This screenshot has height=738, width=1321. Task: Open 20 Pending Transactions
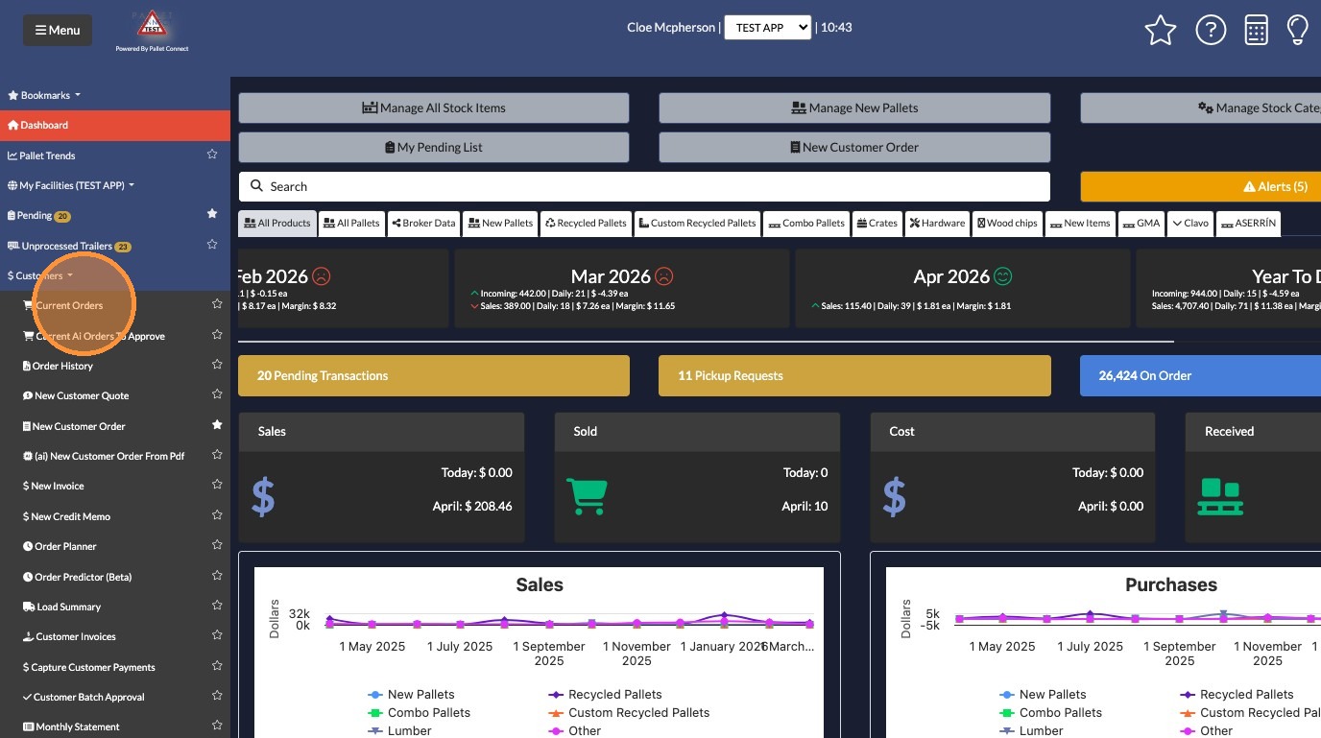[434, 375]
